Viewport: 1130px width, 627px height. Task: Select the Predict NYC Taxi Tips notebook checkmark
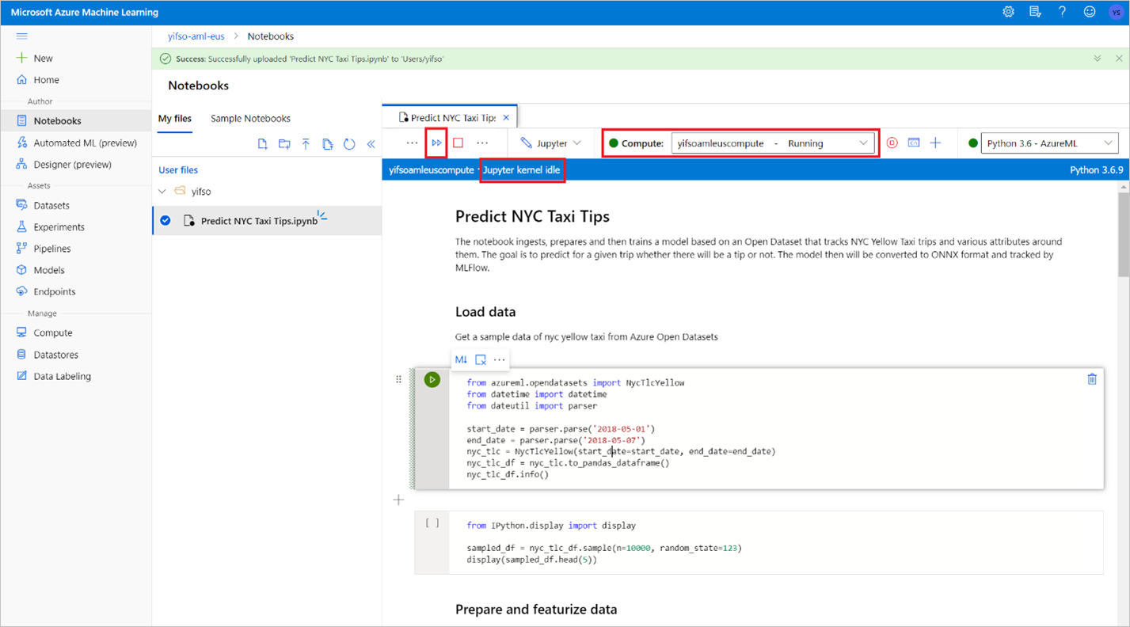pyautogui.click(x=165, y=221)
